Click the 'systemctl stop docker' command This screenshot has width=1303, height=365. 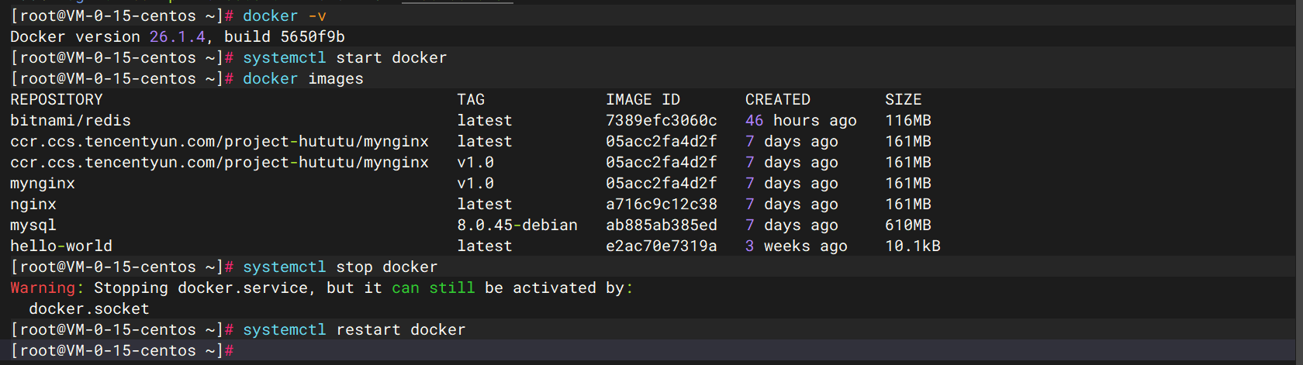coord(340,267)
